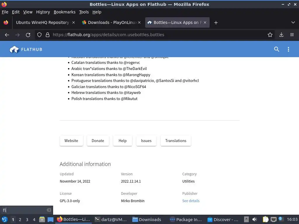Viewport: 299px width, 224px height.
Task: Open the Tools menu
Action: tap(84, 12)
